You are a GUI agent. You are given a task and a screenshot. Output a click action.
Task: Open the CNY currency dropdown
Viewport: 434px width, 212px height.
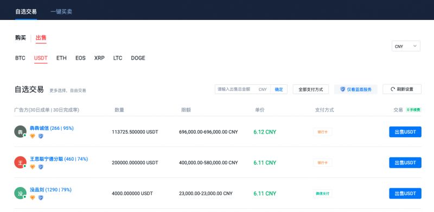406,46
